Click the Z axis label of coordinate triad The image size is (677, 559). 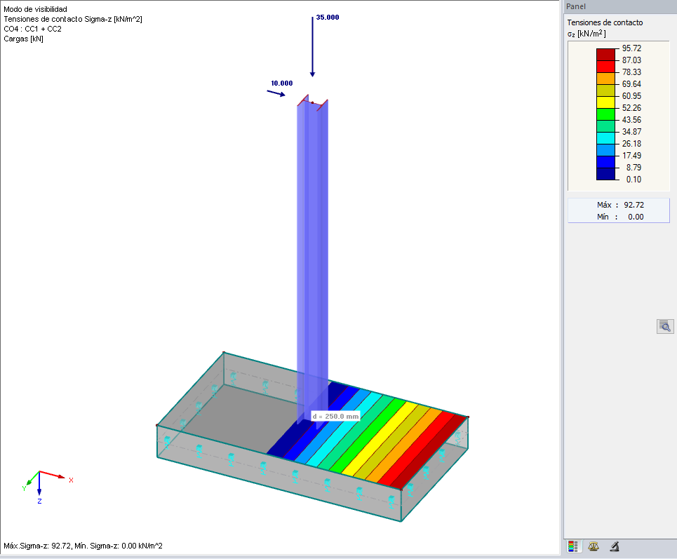(x=39, y=501)
